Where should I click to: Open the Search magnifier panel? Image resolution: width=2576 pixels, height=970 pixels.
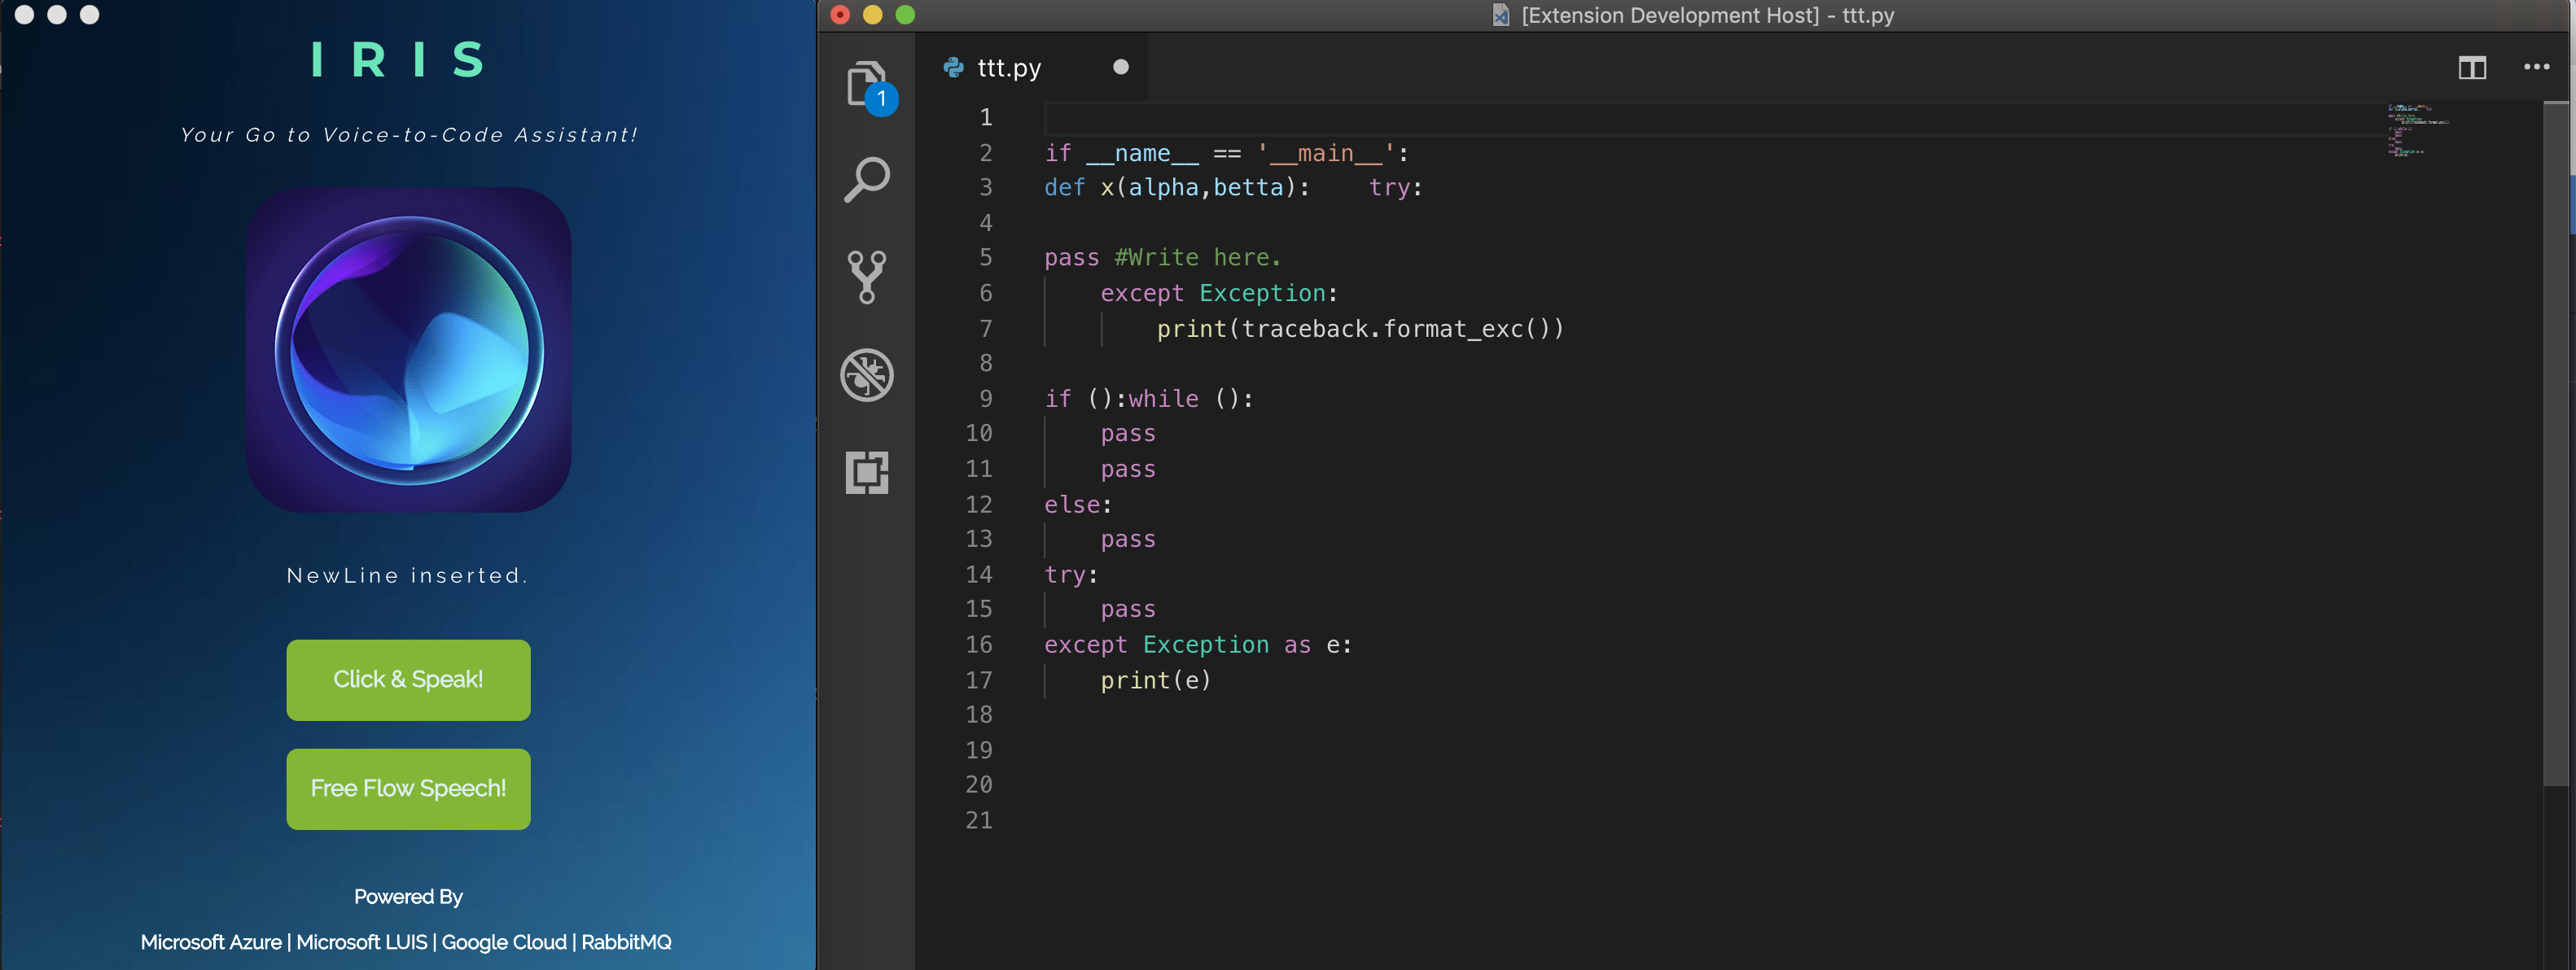pyautogui.click(x=866, y=180)
